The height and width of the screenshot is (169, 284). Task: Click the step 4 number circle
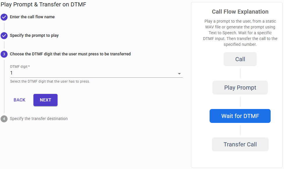click(x=4, y=119)
